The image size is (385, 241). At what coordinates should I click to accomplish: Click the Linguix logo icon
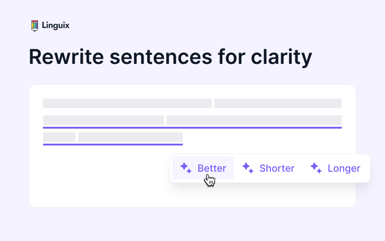(x=34, y=25)
